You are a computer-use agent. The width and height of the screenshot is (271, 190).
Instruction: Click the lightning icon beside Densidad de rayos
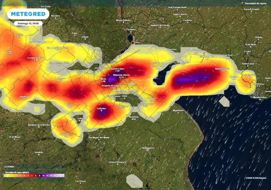point(242,3)
